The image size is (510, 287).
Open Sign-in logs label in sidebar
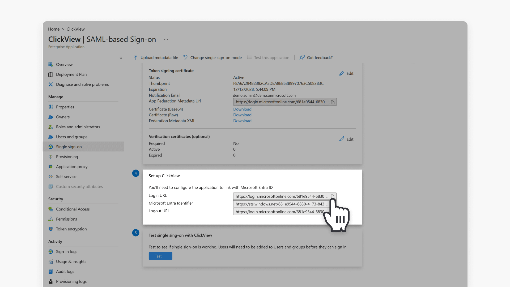click(x=67, y=252)
